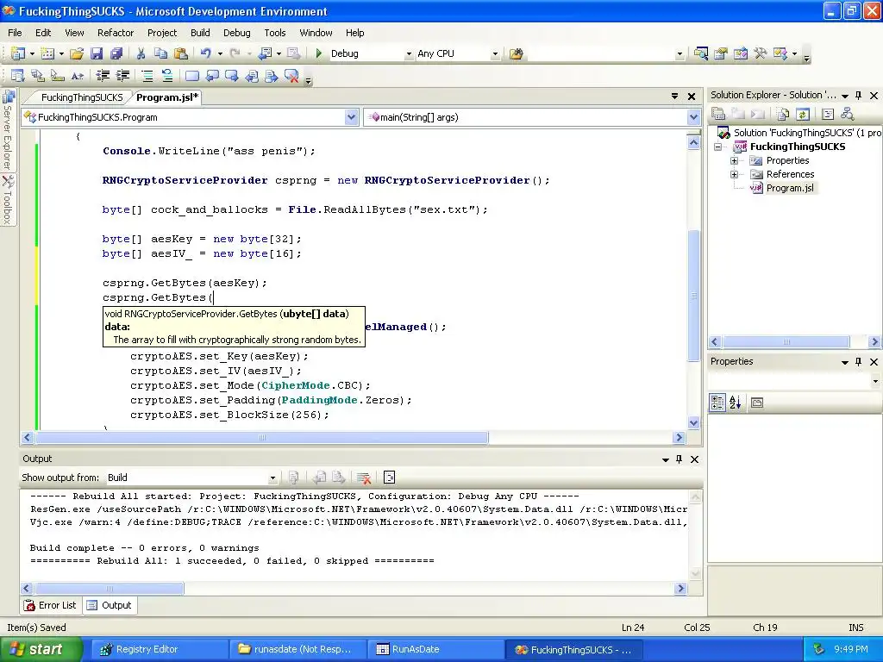This screenshot has height=662, width=883.
Task: Click the Display Object Member List icon
Action: pos(17,76)
